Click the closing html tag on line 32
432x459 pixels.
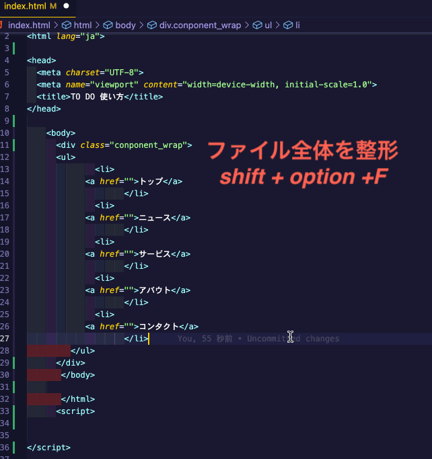(x=78, y=399)
